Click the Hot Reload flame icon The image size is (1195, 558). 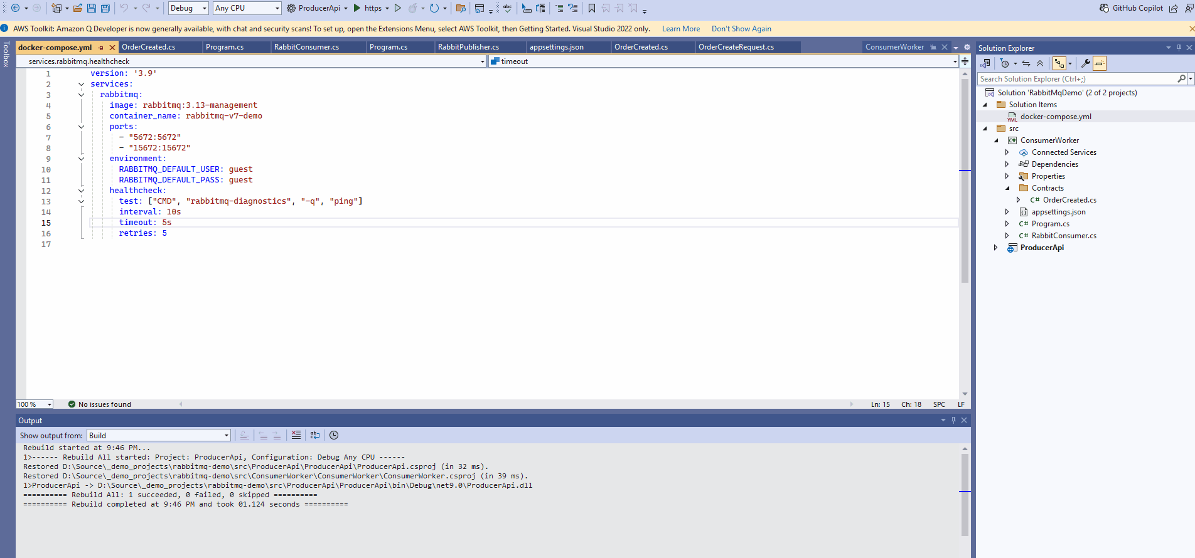coord(412,8)
